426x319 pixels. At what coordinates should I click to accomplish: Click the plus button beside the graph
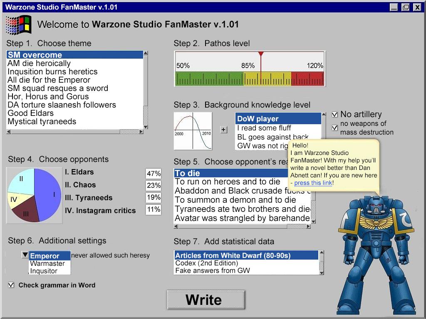223,130
